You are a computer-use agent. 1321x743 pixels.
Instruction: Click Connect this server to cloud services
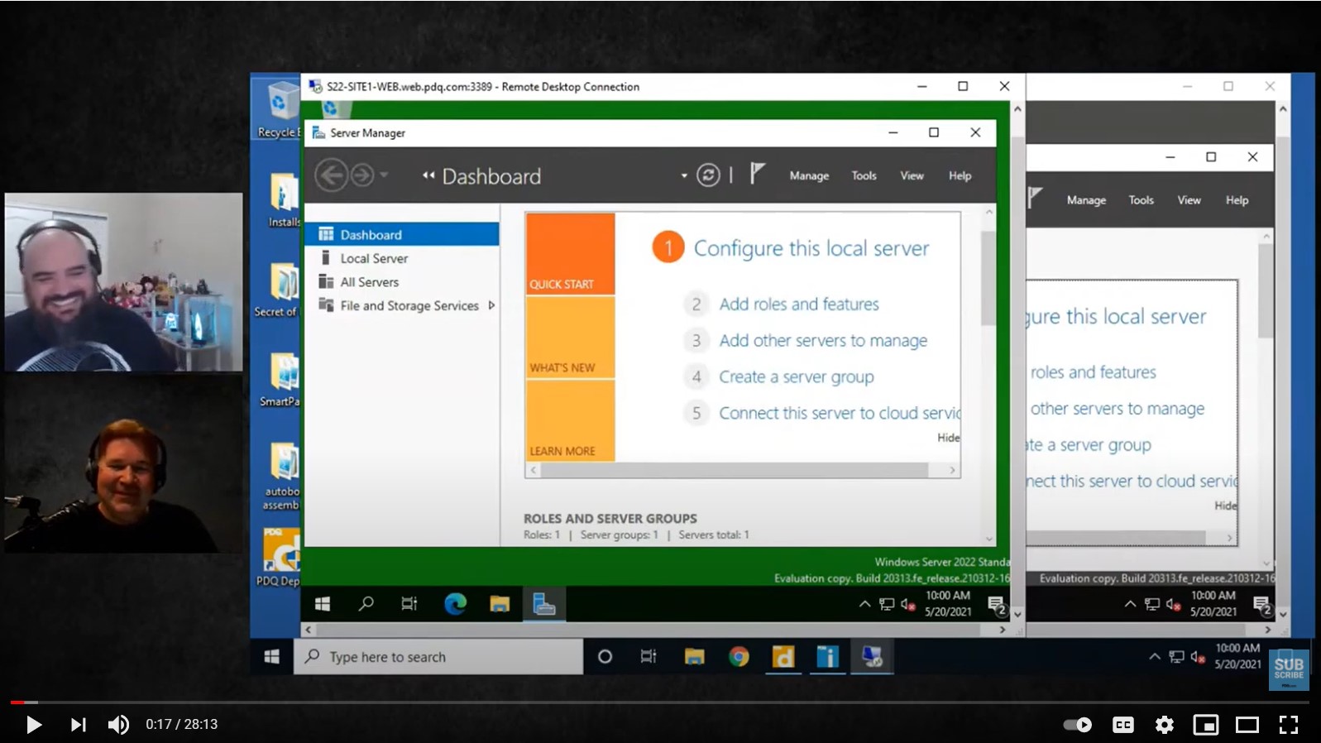(840, 413)
